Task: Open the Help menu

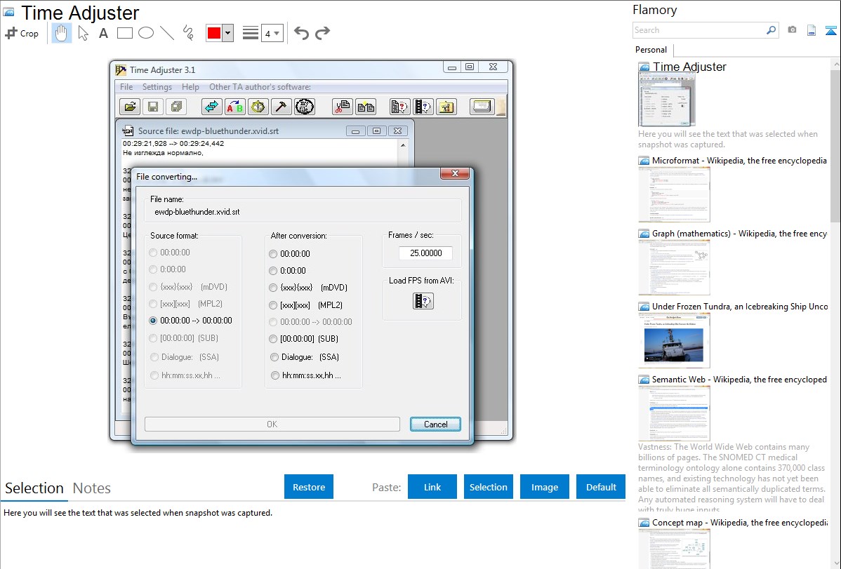Action: click(x=190, y=87)
